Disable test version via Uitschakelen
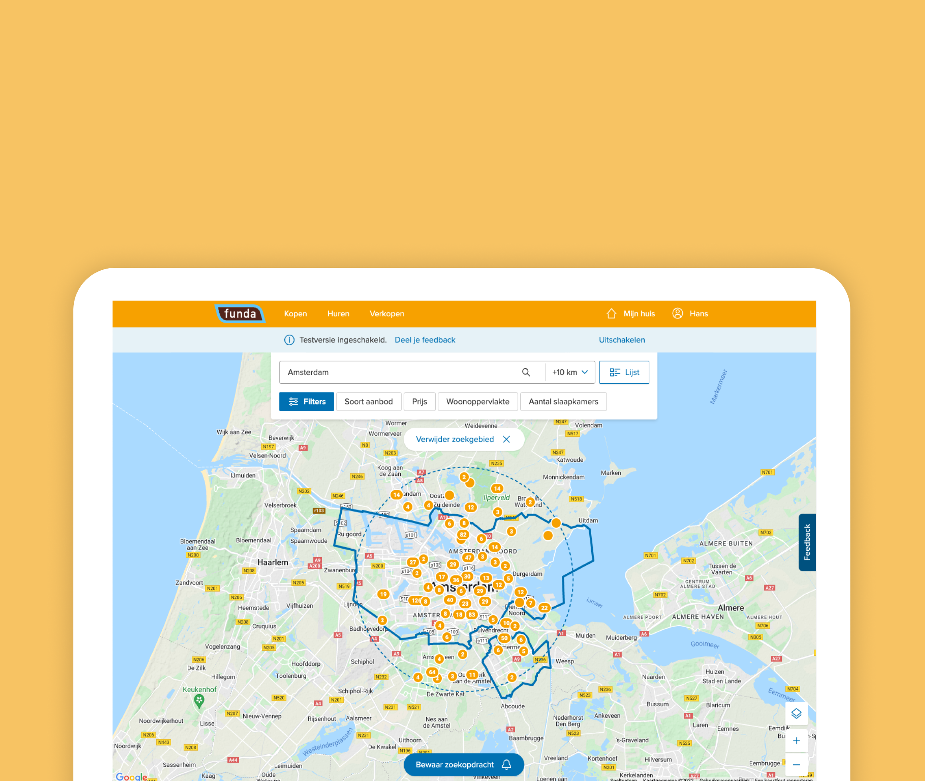 coord(622,339)
